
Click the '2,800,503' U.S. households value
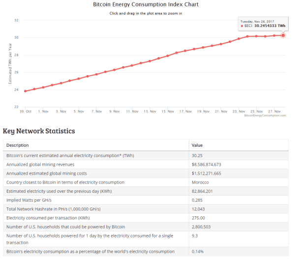tap(202, 226)
